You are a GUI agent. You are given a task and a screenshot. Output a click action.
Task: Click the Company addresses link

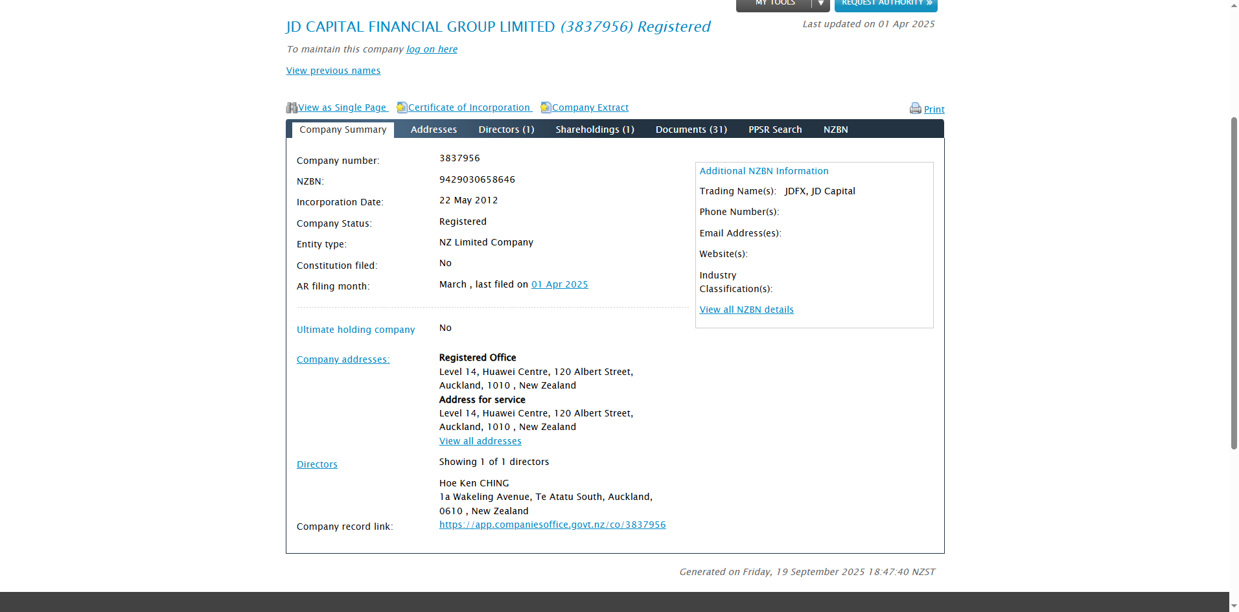(x=343, y=359)
